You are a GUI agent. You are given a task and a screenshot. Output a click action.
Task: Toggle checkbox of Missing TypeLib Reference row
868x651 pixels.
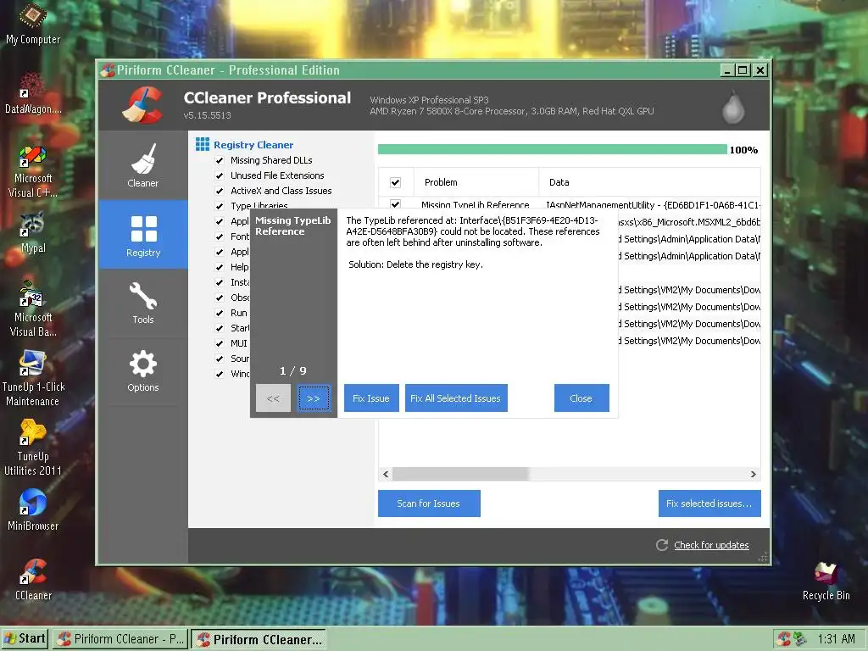395,203
